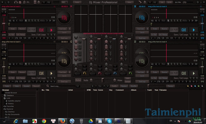
Task: Click the Shuffle button
Action: tap(114, 86)
